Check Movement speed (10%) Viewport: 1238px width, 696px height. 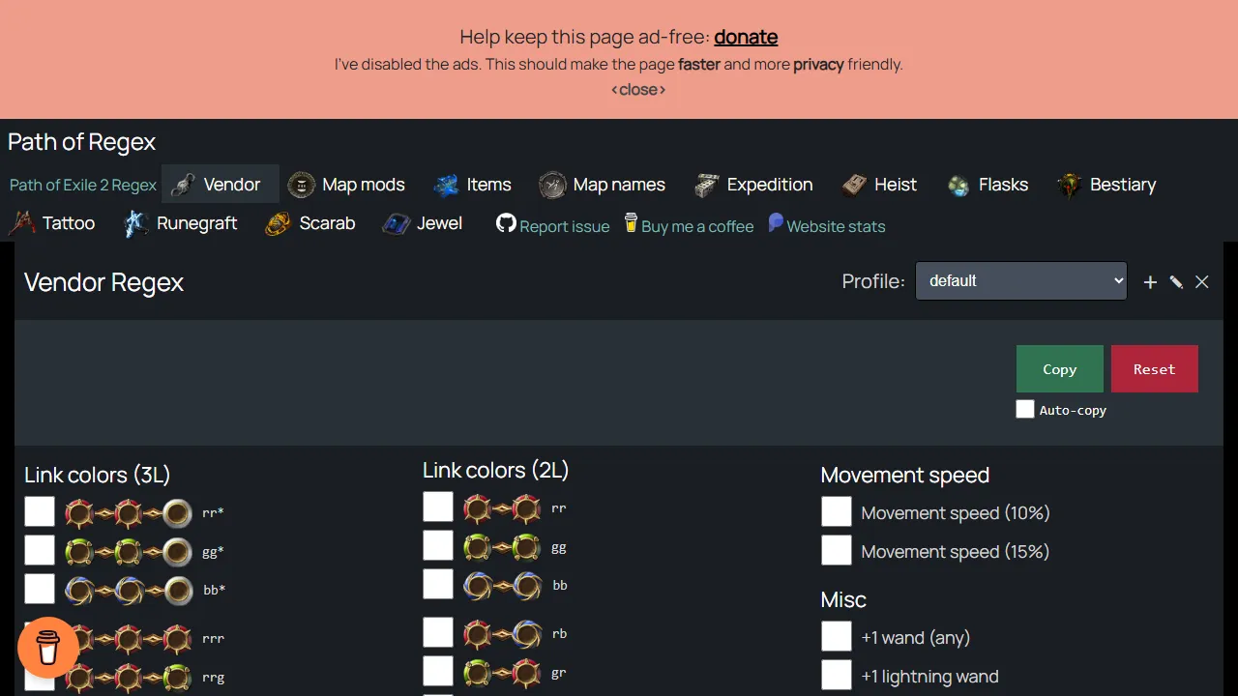click(836, 510)
